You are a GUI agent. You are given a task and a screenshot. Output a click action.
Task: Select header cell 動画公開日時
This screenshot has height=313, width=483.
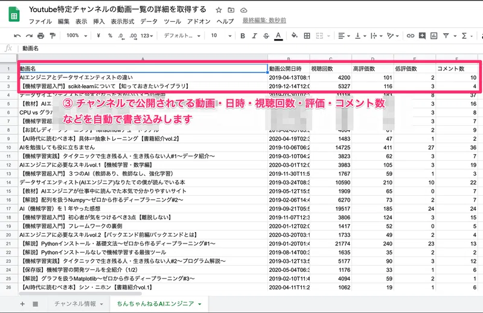tap(289, 68)
